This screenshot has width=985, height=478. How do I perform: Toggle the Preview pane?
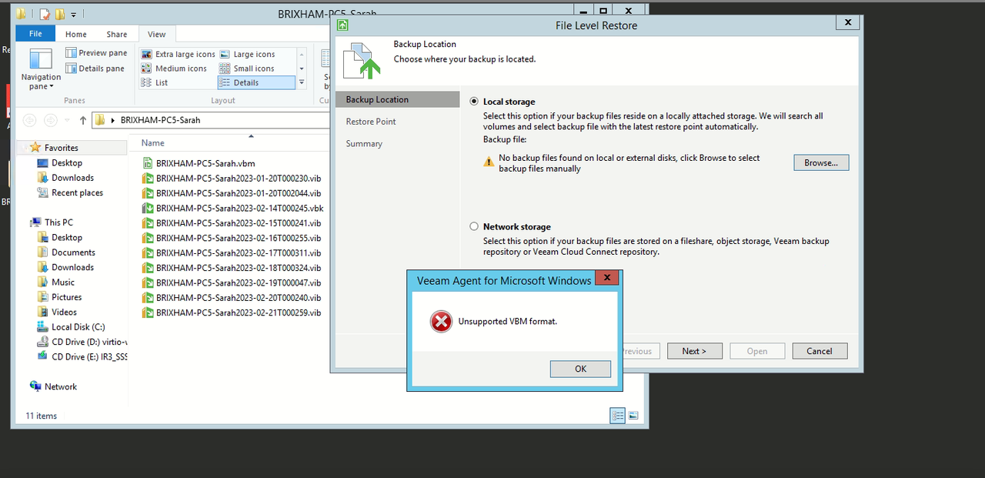tap(96, 53)
